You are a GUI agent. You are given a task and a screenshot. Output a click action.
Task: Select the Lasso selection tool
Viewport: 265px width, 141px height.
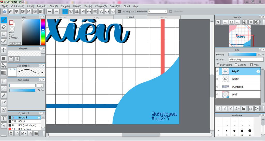pos(4,88)
